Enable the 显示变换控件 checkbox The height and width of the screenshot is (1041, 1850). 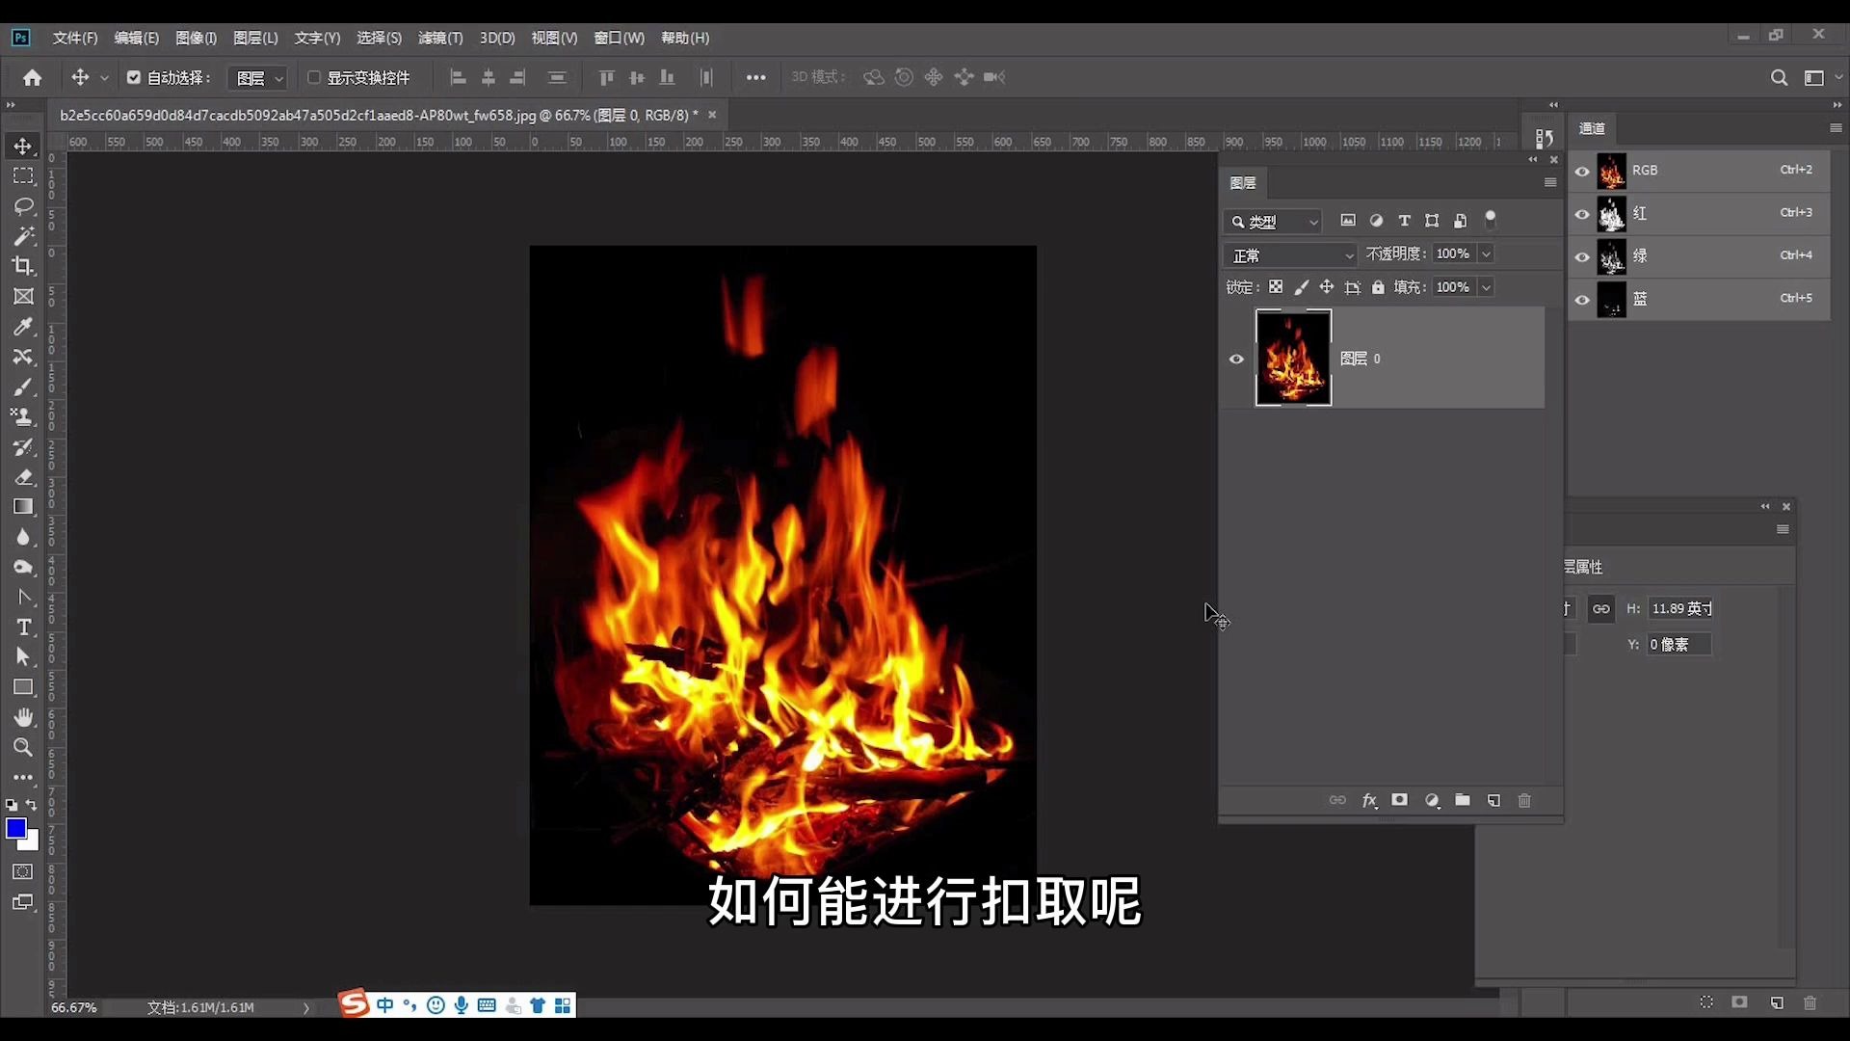coord(315,77)
